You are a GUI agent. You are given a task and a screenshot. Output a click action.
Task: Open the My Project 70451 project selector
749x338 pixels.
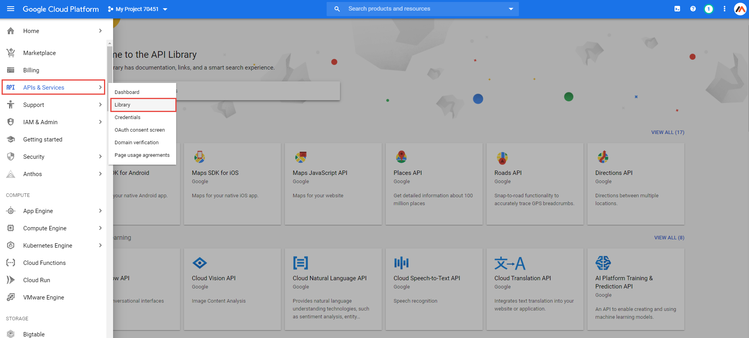138,9
